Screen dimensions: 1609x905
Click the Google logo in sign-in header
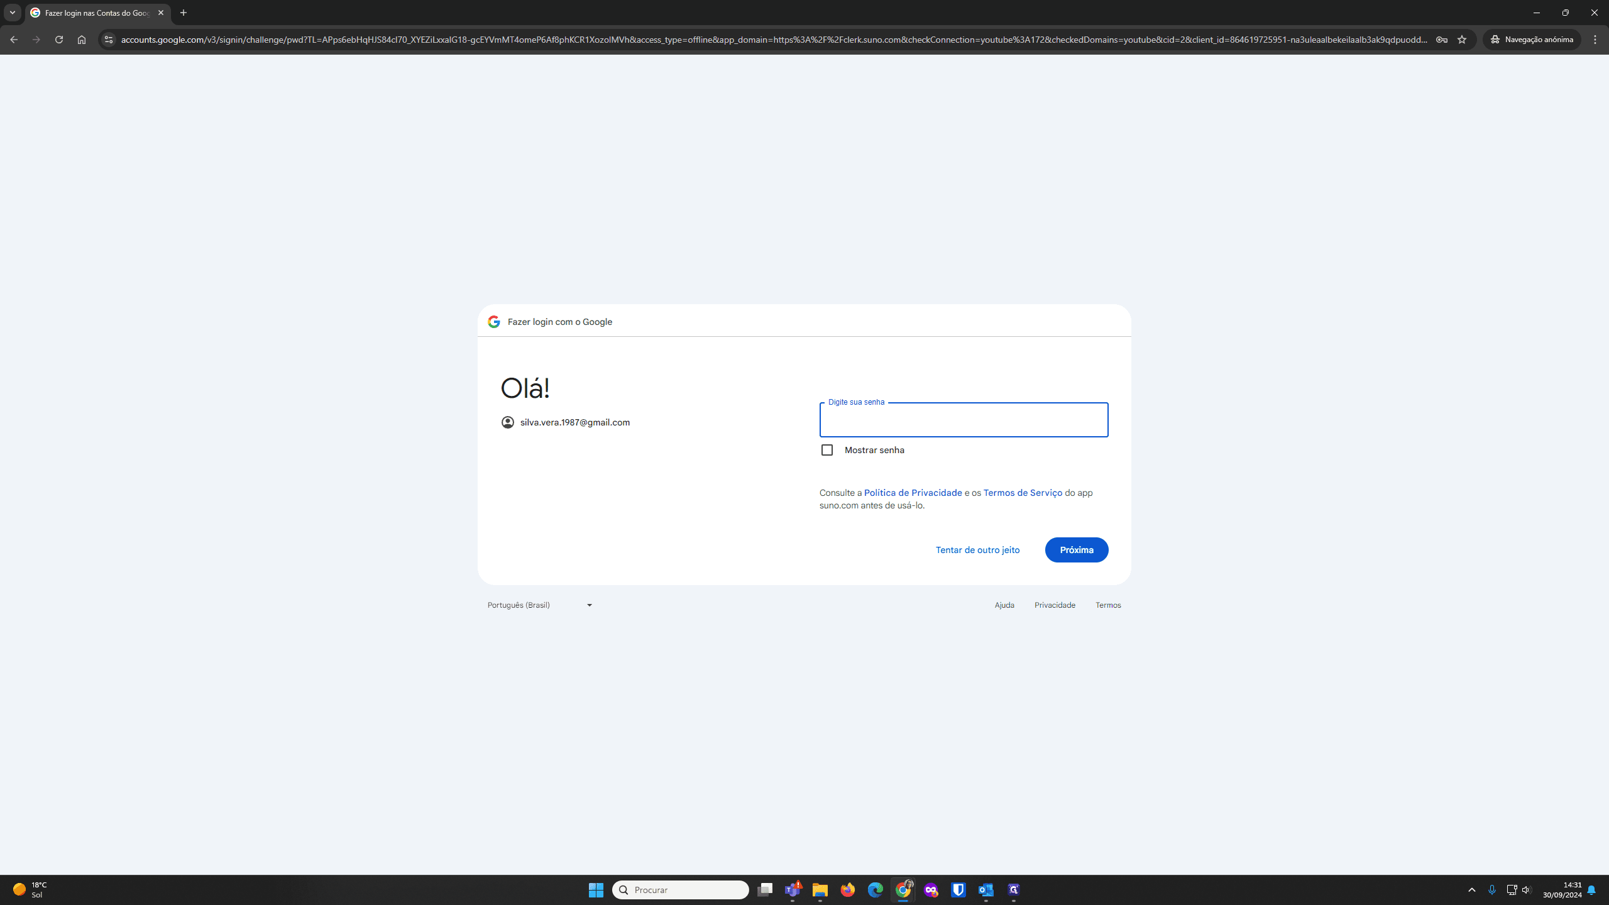[494, 322]
